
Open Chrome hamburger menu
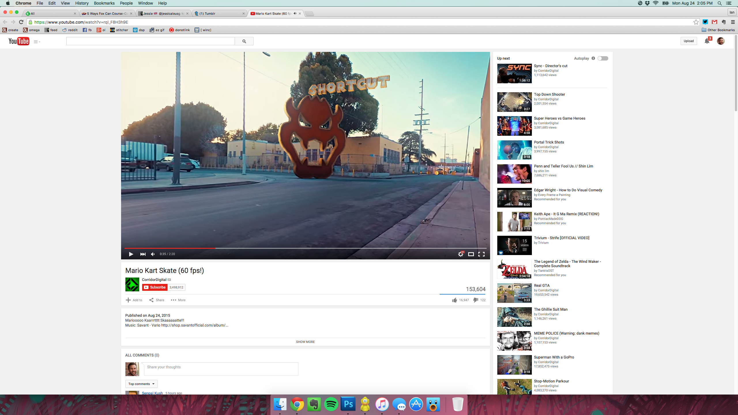tap(733, 22)
